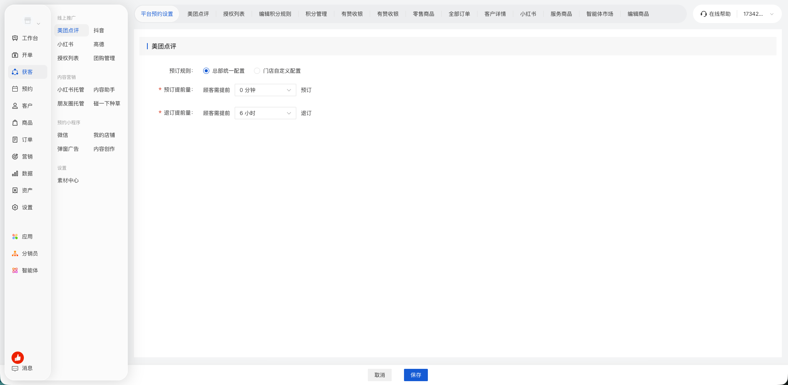
Task: Open 碰一下种草 in submenu
Action: click(107, 103)
